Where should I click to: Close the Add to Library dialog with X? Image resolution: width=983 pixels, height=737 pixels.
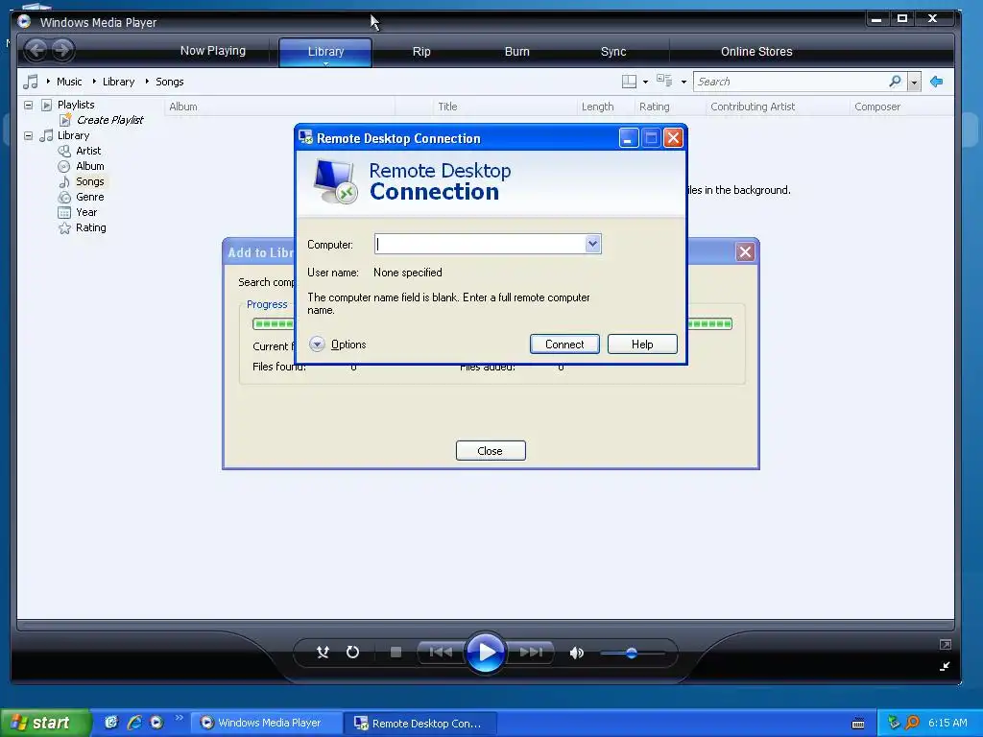[x=745, y=252]
